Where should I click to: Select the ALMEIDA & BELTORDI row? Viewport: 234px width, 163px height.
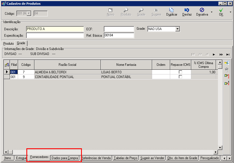click(x=111, y=72)
